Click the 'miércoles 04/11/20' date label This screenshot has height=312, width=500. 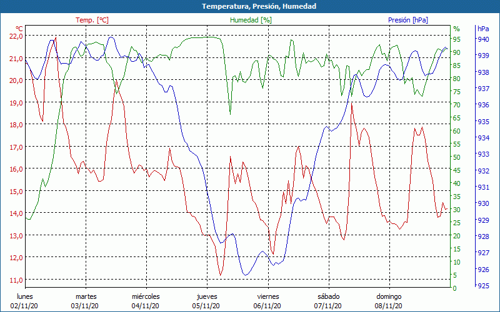pyautogui.click(x=146, y=301)
